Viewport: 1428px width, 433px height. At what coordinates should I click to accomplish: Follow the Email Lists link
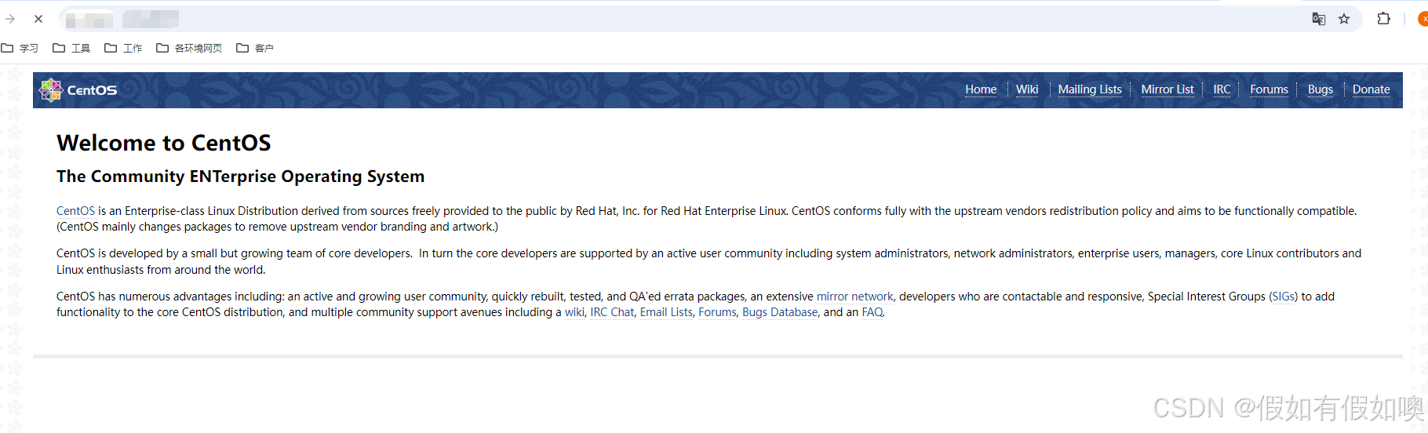click(x=666, y=312)
